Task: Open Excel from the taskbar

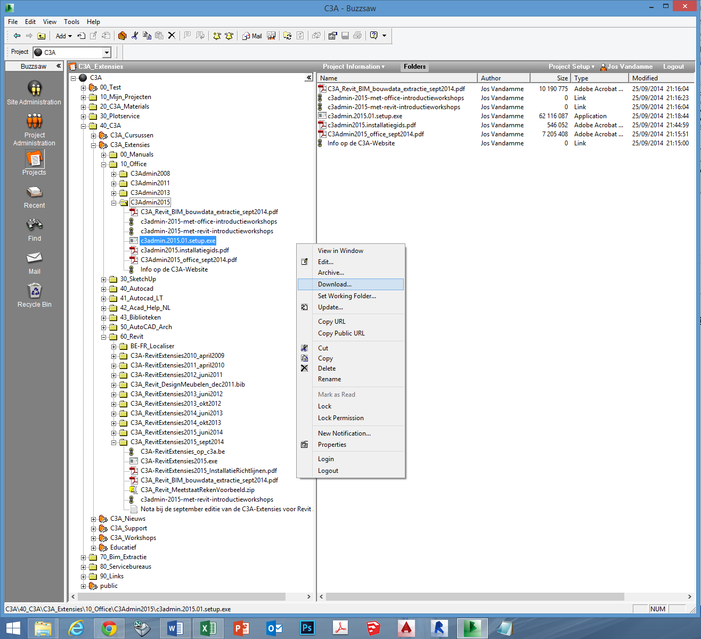Action: (x=208, y=628)
